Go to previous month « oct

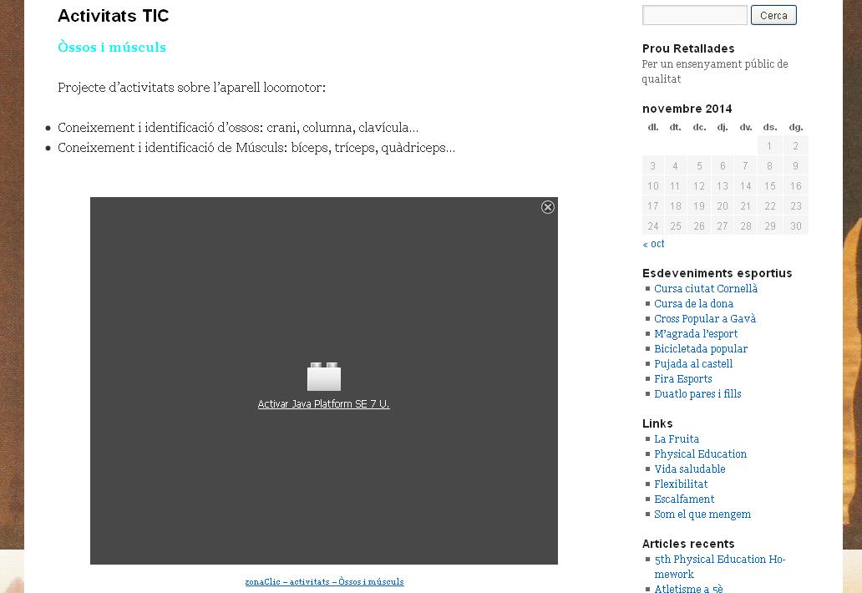point(653,244)
